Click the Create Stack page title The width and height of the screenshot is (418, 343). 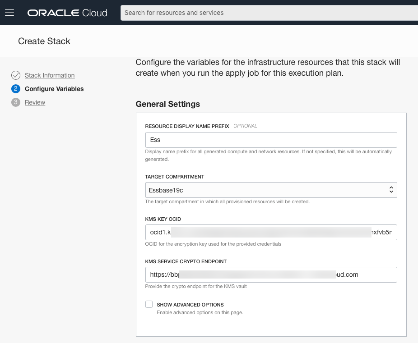click(x=44, y=41)
